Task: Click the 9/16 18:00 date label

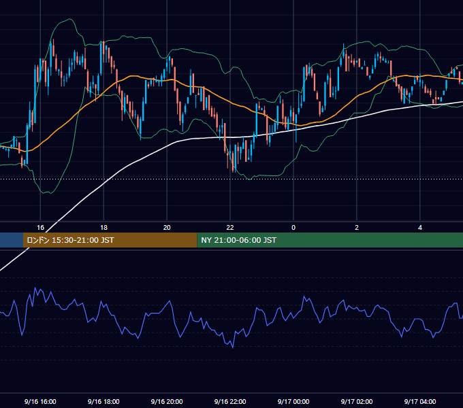Action: pos(103,401)
